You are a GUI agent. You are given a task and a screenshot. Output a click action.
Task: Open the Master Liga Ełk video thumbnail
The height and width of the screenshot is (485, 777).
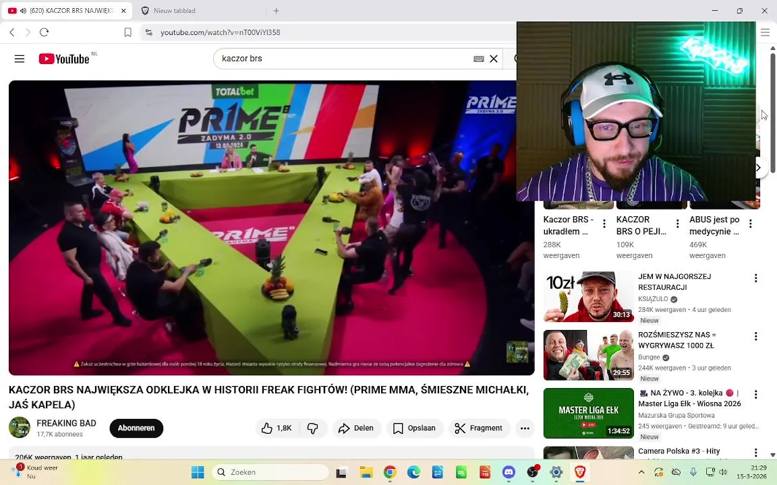pyautogui.click(x=589, y=413)
